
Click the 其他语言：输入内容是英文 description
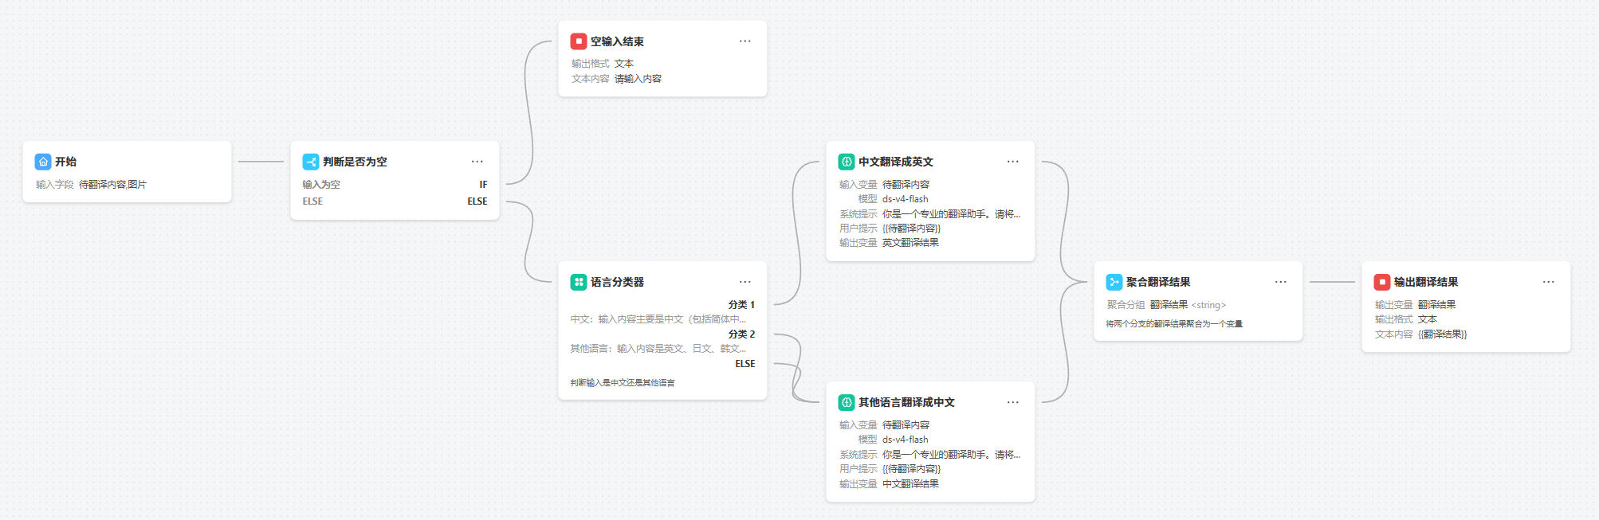pyautogui.click(x=658, y=349)
